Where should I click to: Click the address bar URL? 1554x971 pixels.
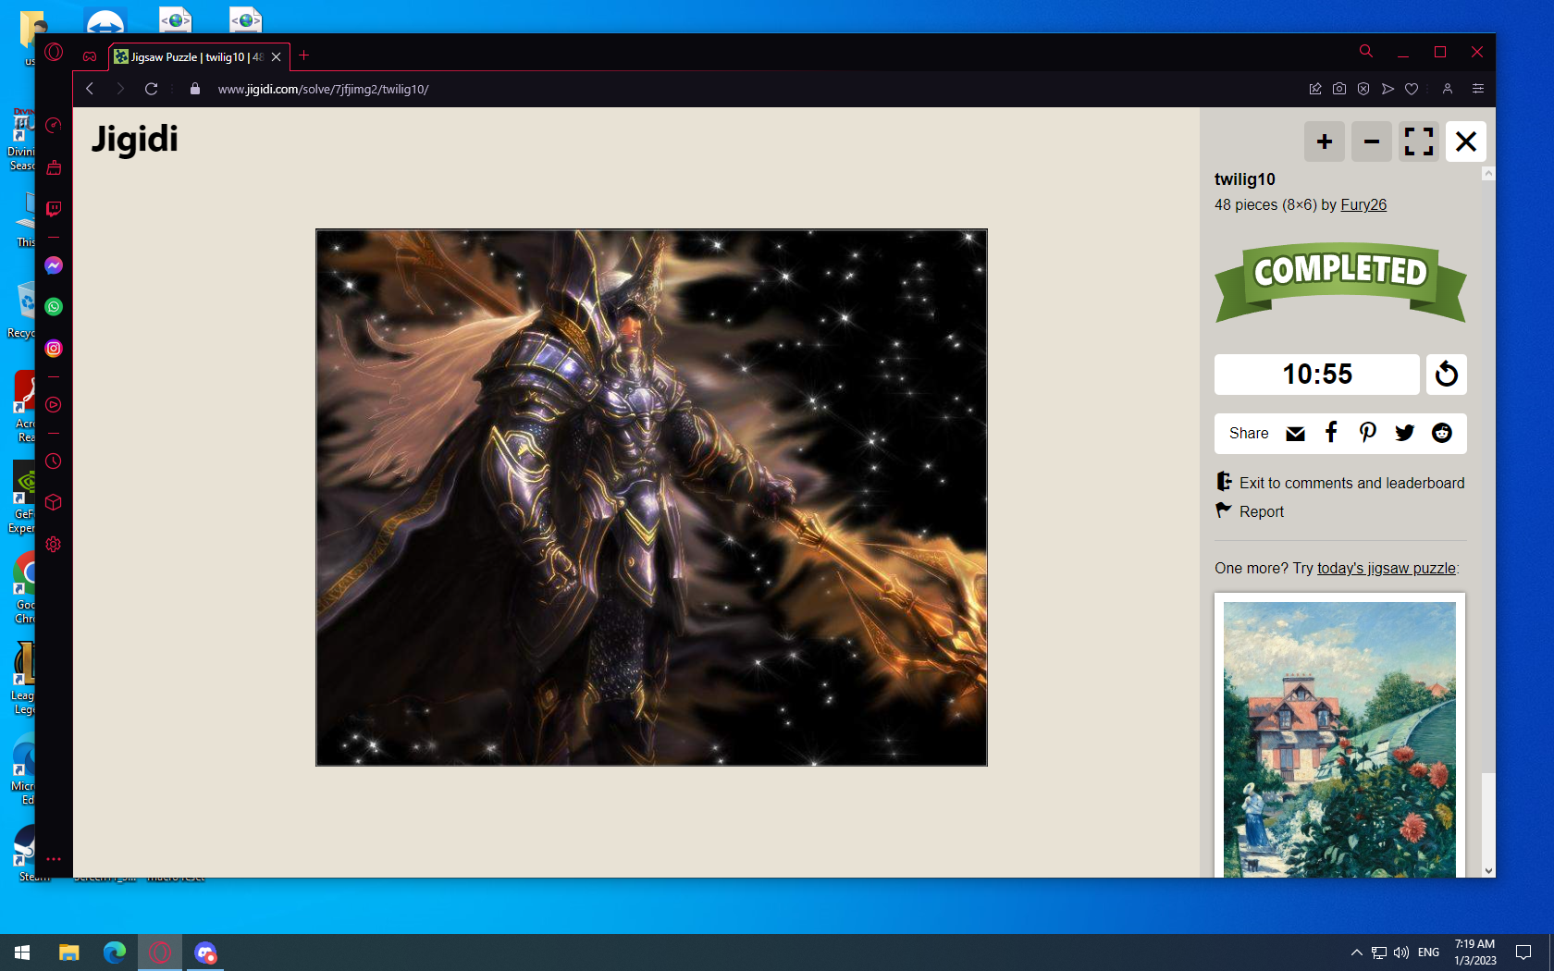click(324, 89)
